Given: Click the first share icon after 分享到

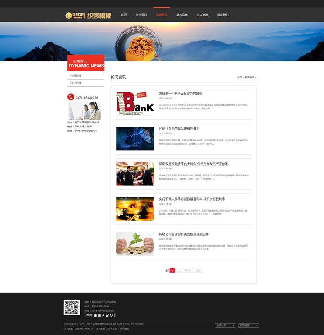Looking at the screenshot, I should coord(95,315).
